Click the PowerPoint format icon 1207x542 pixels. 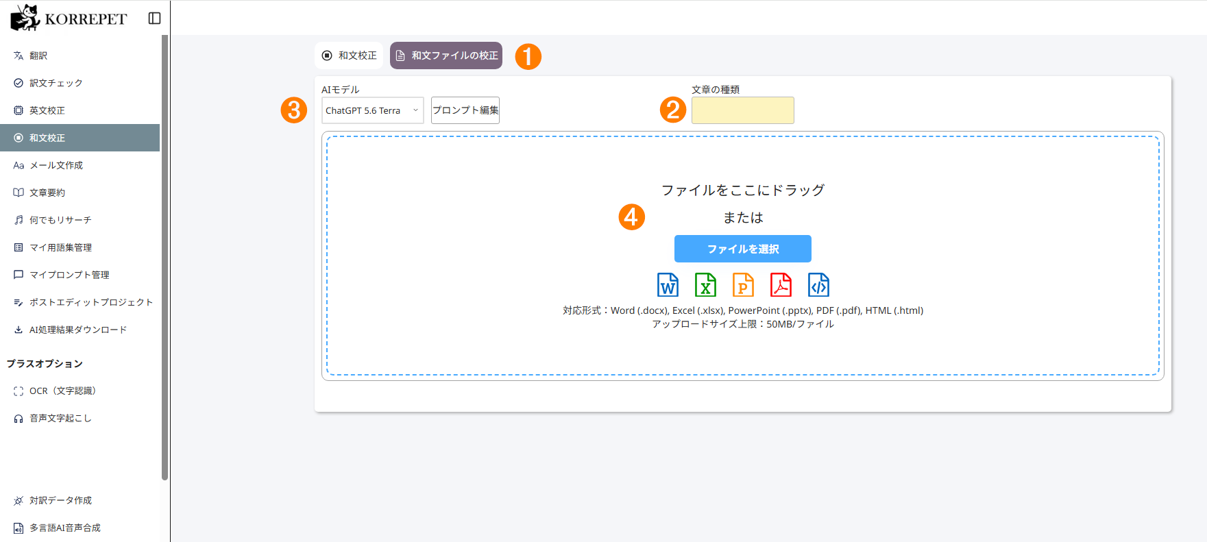click(743, 284)
